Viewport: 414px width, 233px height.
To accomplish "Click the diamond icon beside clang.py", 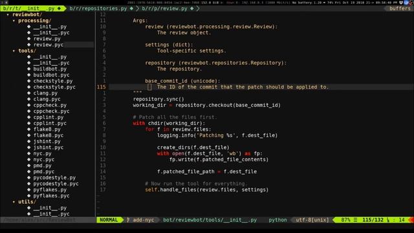I will pos(28,93).
